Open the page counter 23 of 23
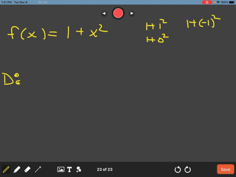The image size is (236, 177). pos(105,170)
